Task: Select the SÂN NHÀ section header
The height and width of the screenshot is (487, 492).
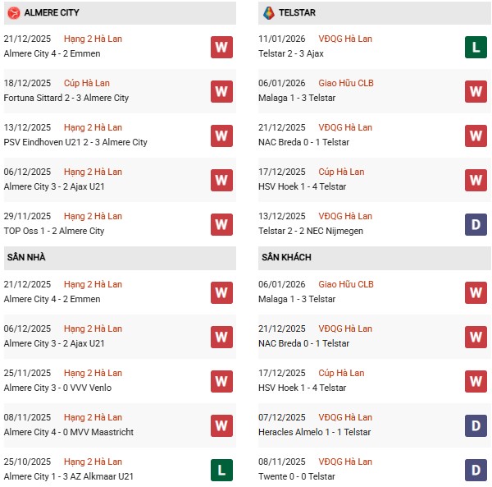Action: click(x=26, y=258)
